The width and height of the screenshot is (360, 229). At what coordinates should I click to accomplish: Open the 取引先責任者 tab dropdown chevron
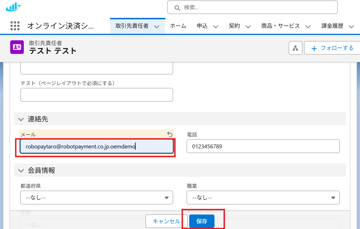coord(157,26)
